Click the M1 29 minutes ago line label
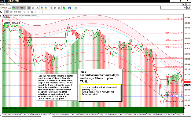This screenshot has width=191, height=117. (174, 66)
